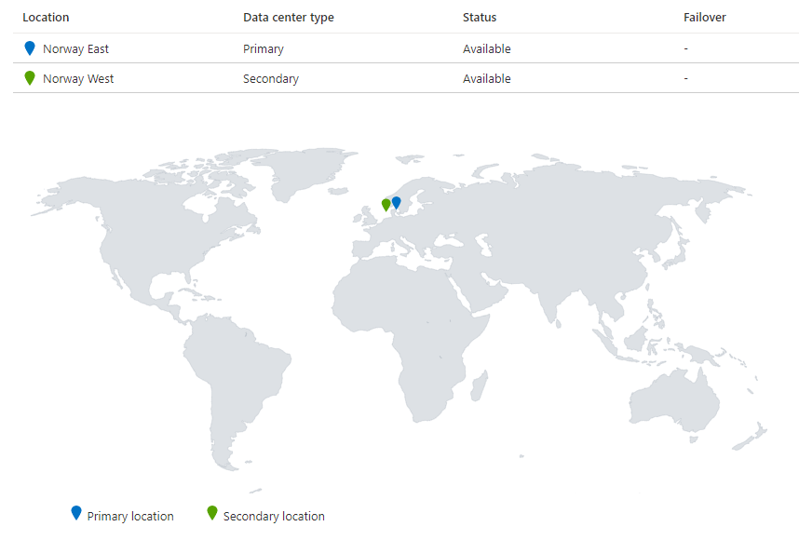
Task: Select the blue primary pin on the map
Action: (397, 202)
